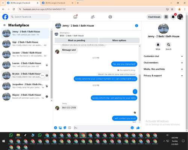Screen dimensions: 188x150
Task: Click the message thread scrollbar
Action: pyautogui.click(x=139, y=97)
